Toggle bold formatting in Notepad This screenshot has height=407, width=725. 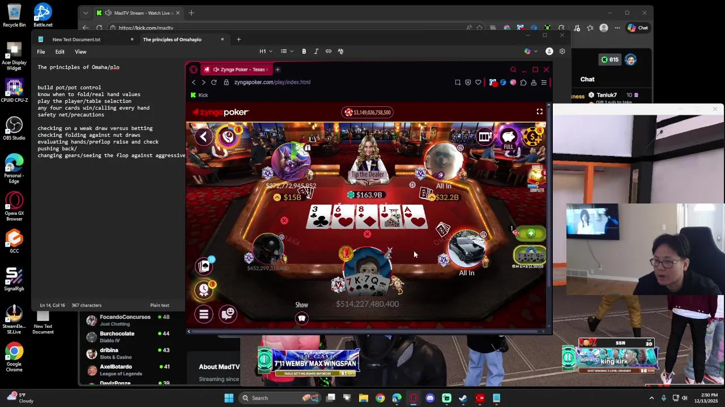click(x=304, y=51)
